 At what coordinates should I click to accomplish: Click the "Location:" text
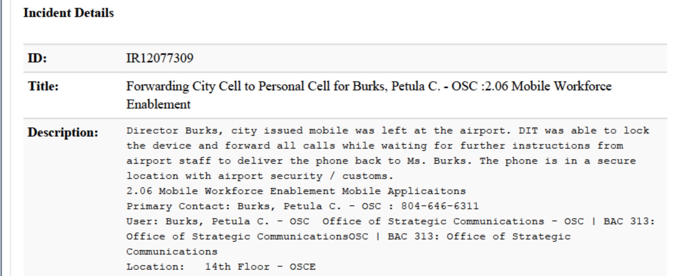click(155, 267)
